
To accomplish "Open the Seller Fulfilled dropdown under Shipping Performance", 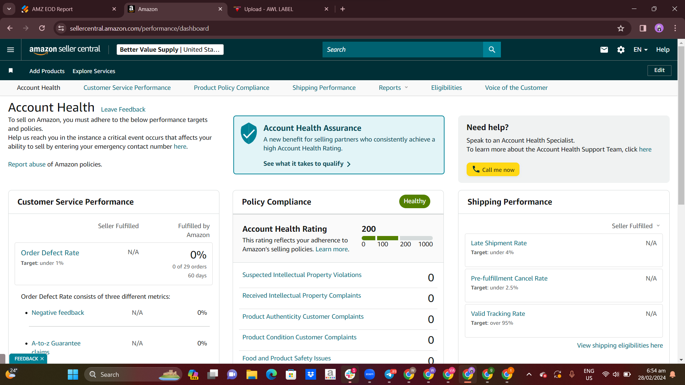I will [636, 226].
